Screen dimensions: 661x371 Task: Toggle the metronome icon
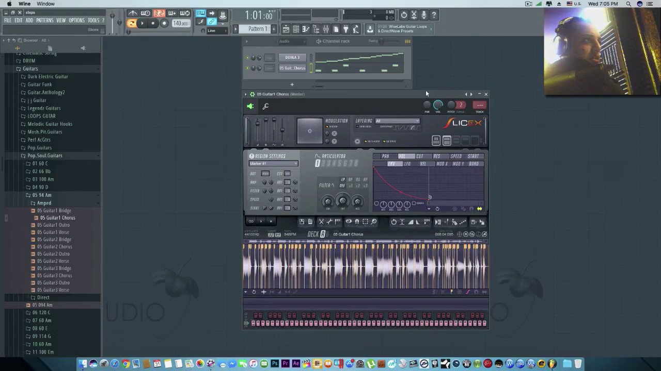pos(133,14)
